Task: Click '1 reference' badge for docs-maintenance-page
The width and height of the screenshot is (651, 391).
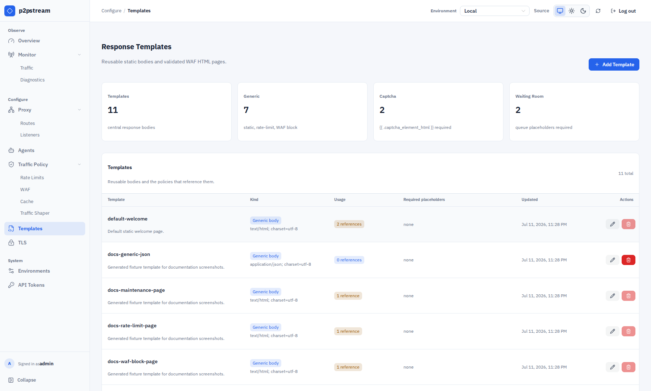Action: pyautogui.click(x=348, y=296)
